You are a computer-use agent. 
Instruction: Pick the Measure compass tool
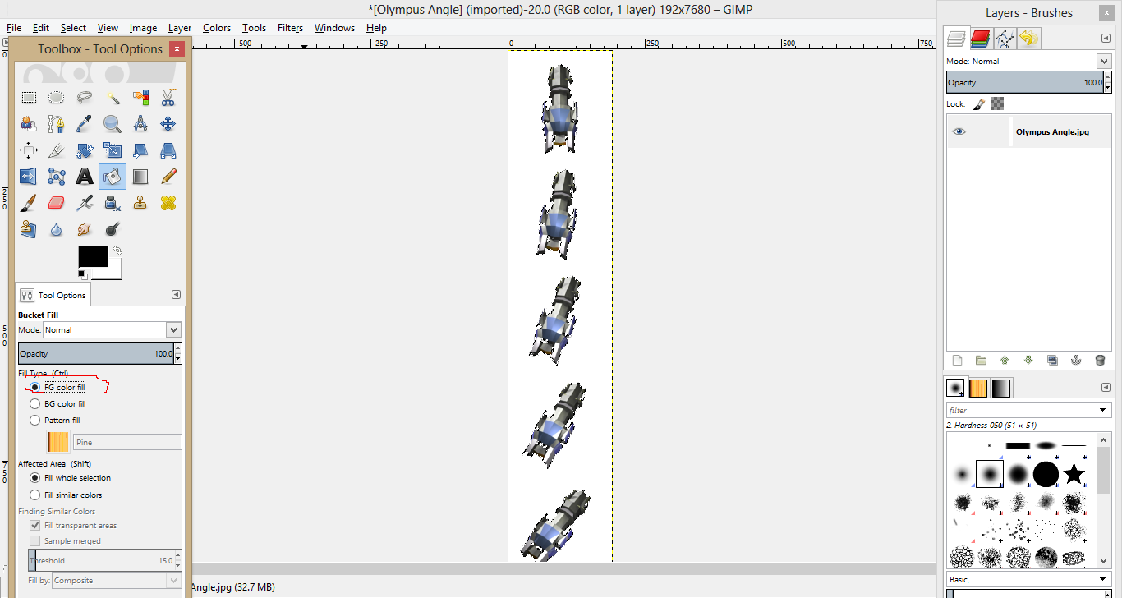coord(140,124)
